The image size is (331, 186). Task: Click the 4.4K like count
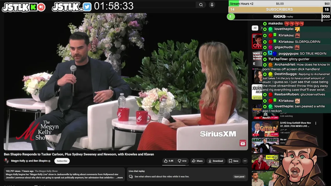171,161
